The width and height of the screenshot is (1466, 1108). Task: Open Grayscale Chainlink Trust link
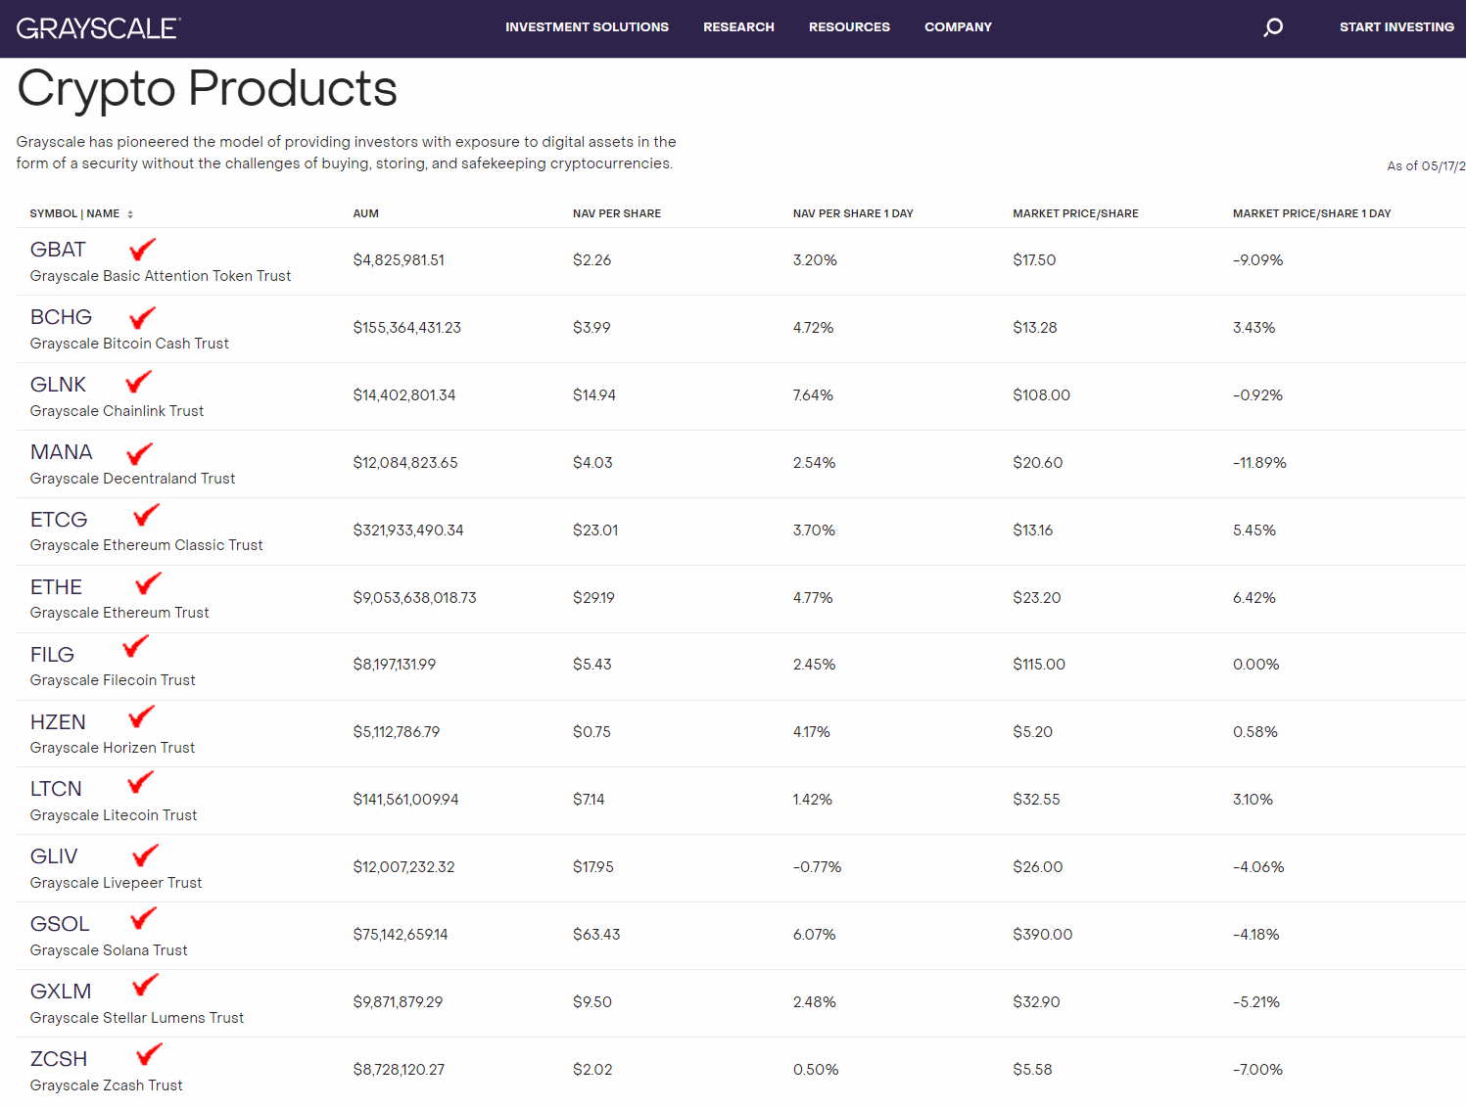point(117,411)
